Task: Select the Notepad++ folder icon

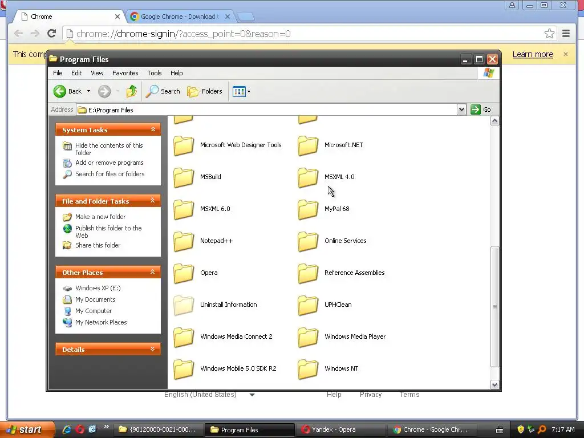Action: [x=184, y=241]
